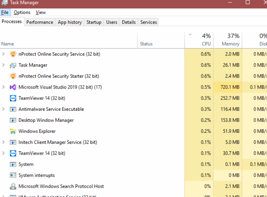Screen dimensions: 267x197
Task: Switch to the App history tab
Action: pyautogui.click(x=70, y=22)
